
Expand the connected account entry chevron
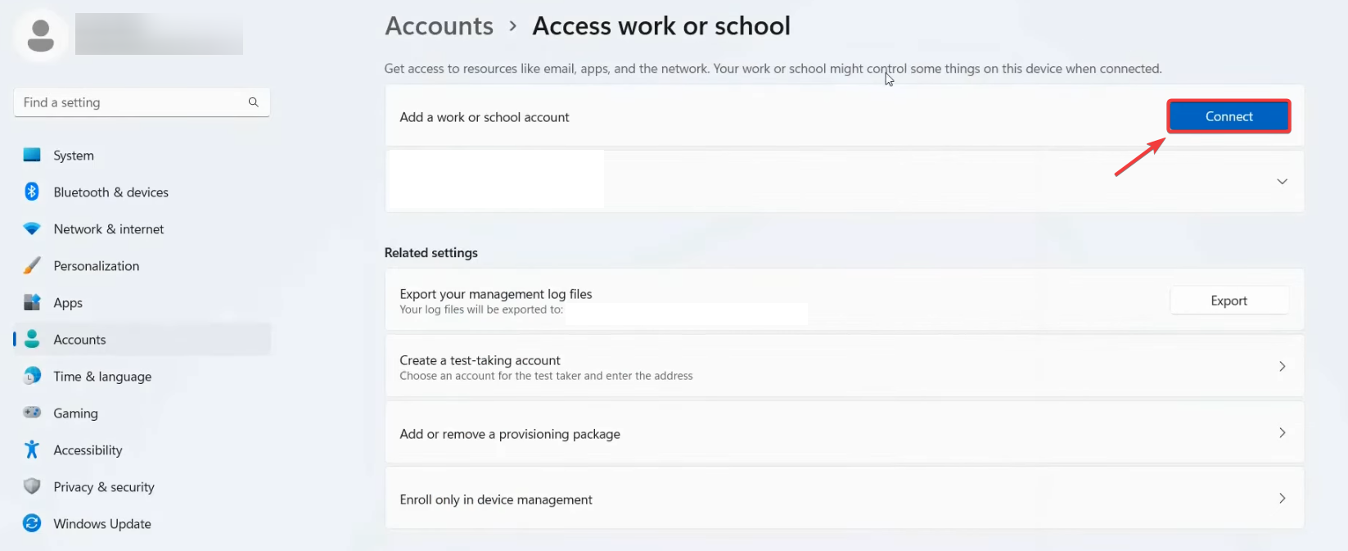click(1282, 182)
